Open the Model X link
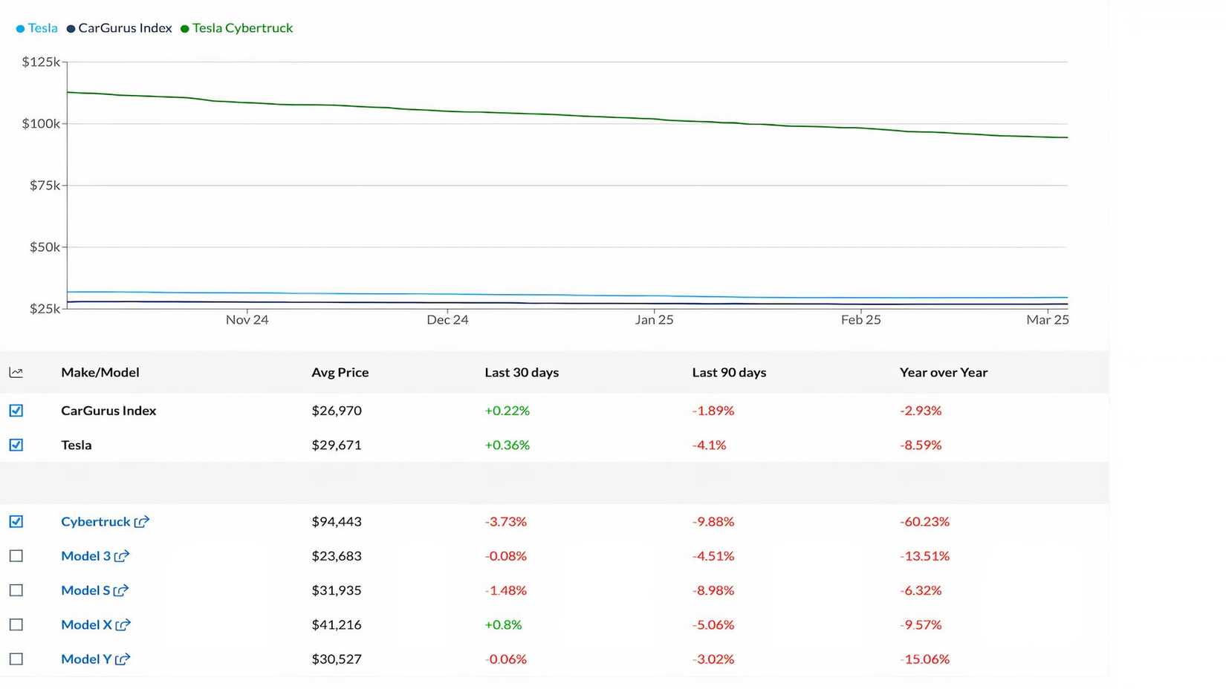Image resolution: width=1226 pixels, height=689 pixels. pyautogui.click(x=86, y=625)
